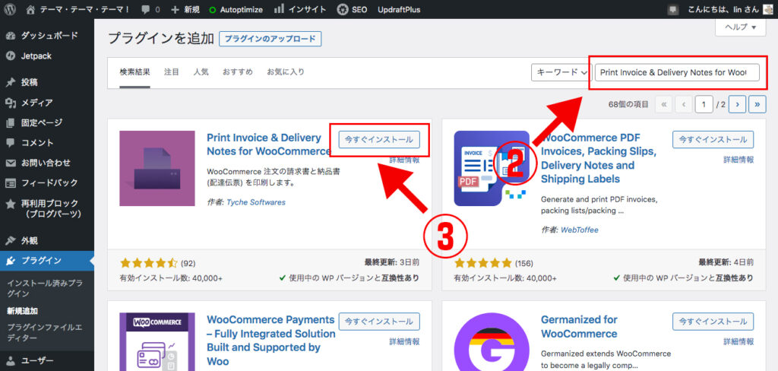Click Print Invoice plugin purple thumbnail
This screenshot has width=778, height=371.
click(157, 168)
